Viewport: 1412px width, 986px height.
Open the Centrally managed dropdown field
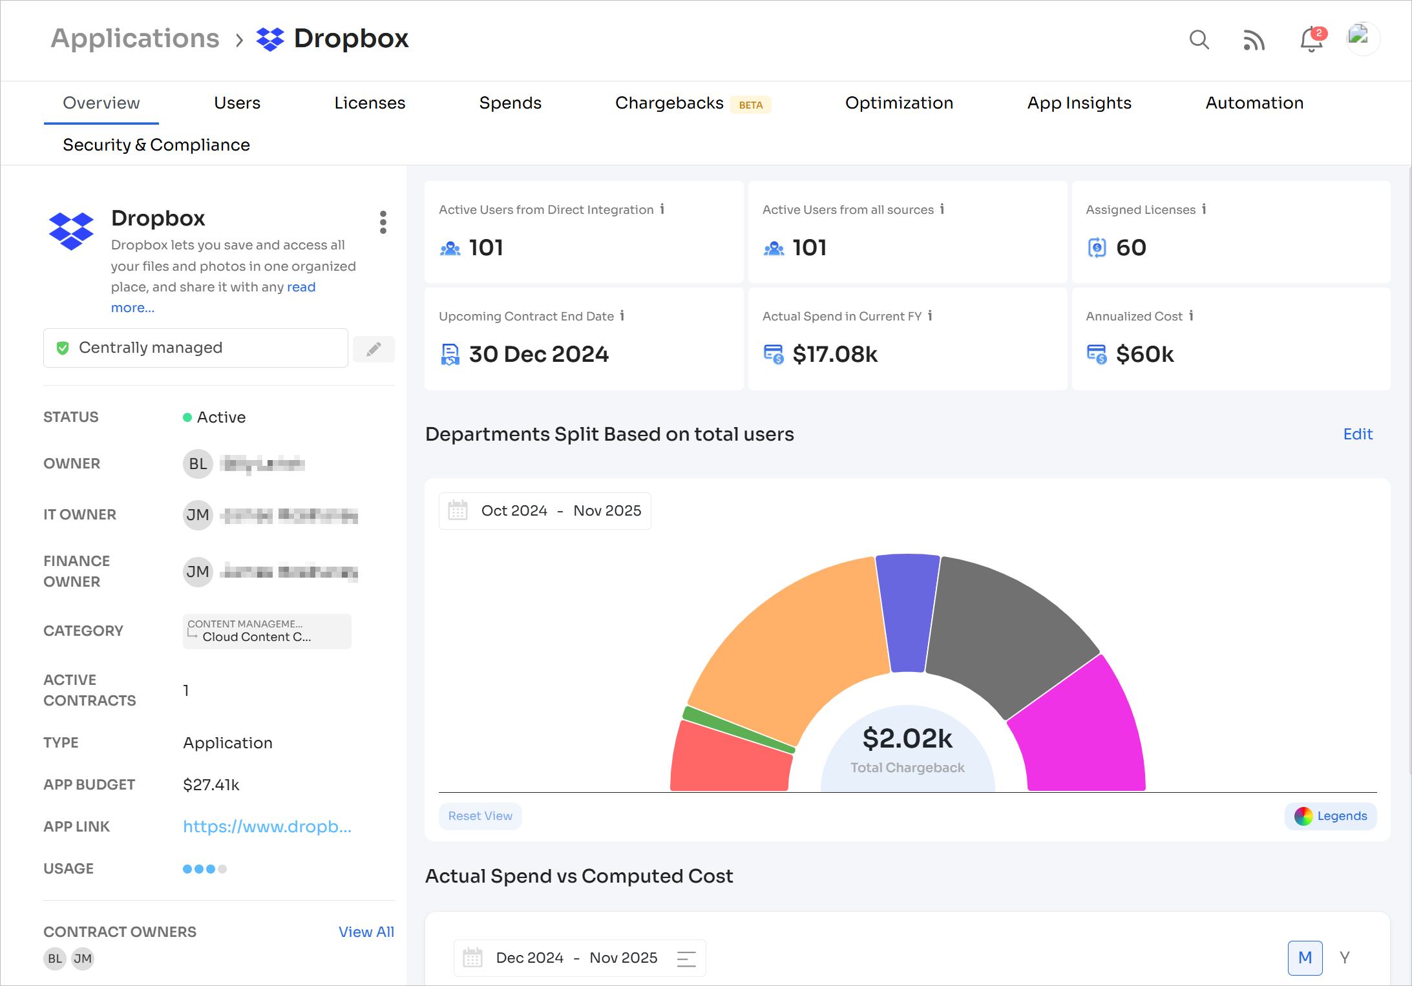(195, 348)
